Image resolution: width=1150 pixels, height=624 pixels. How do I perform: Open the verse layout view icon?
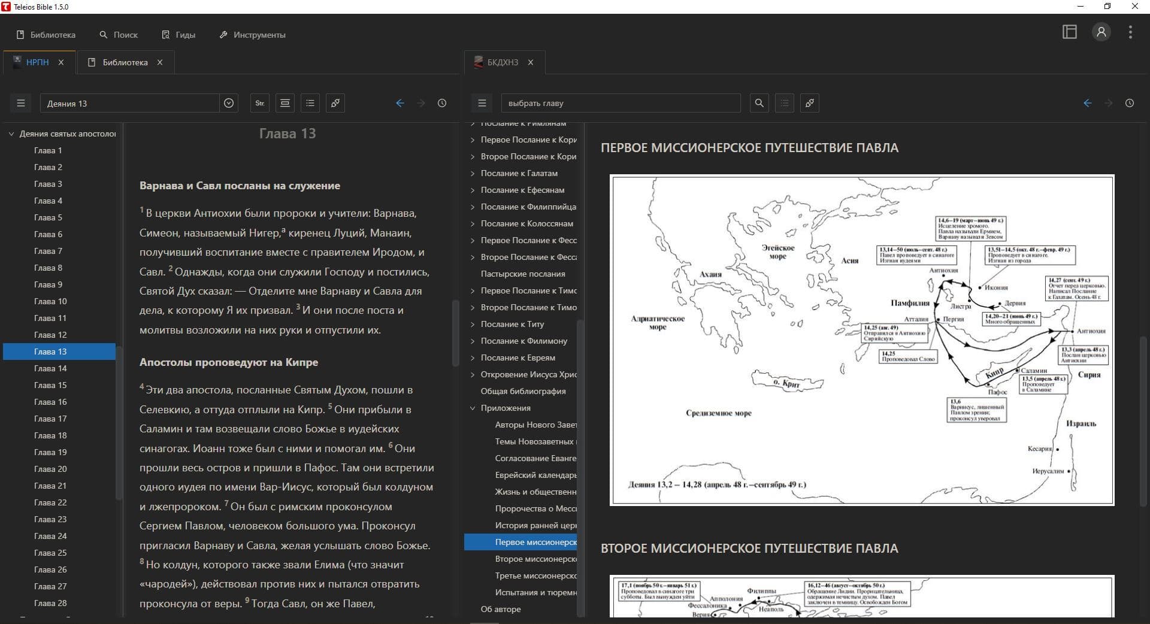(x=285, y=103)
